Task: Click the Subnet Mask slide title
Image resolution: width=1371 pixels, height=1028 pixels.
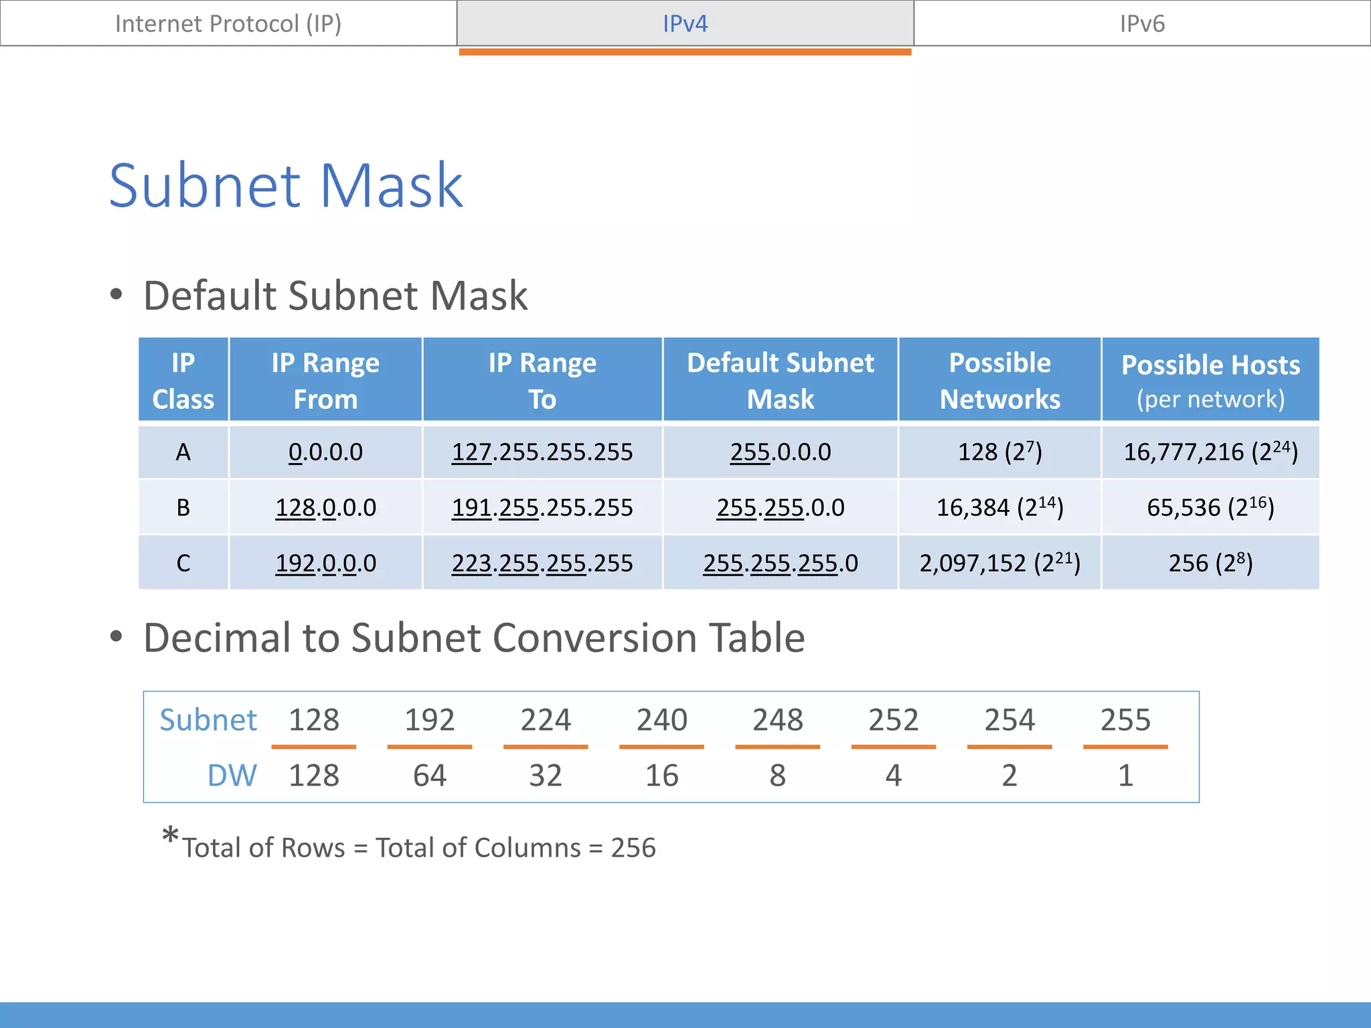Action: tap(286, 185)
